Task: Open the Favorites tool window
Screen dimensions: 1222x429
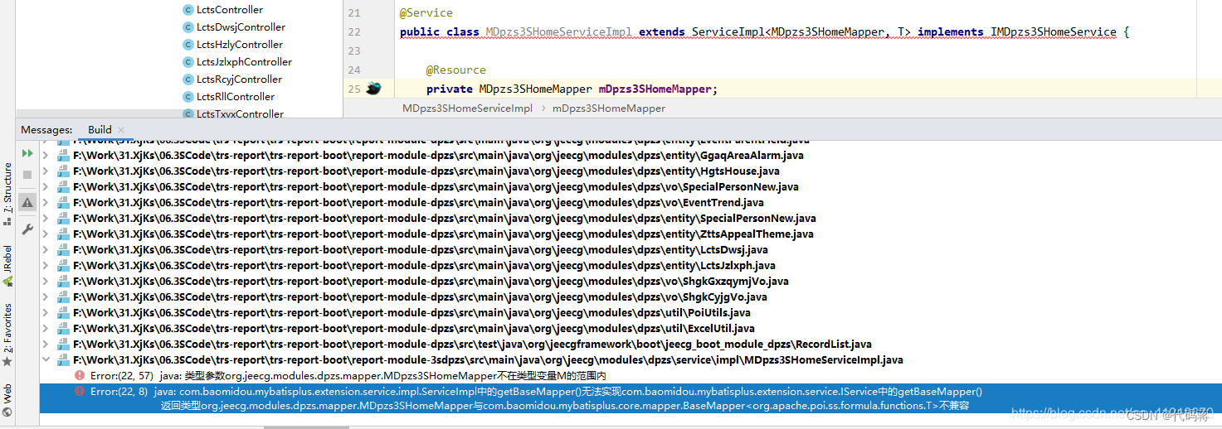Action: click(7, 335)
